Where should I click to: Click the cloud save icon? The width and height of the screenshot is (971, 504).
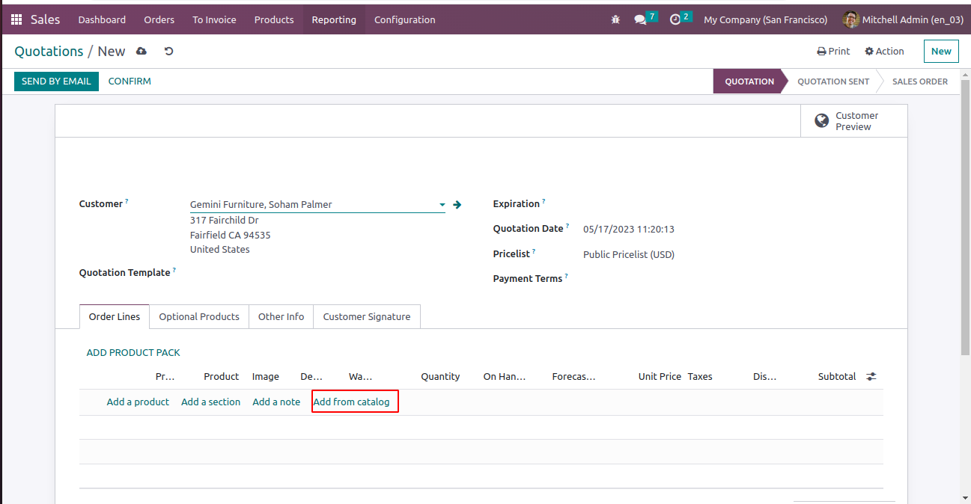coord(141,52)
